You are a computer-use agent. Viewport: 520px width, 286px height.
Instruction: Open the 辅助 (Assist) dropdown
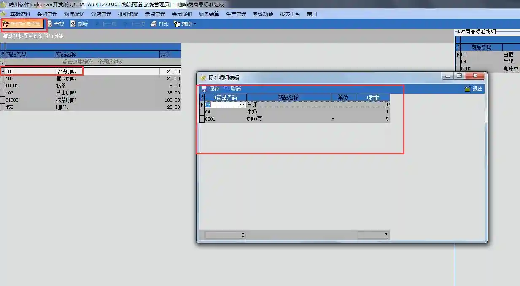coord(185,24)
